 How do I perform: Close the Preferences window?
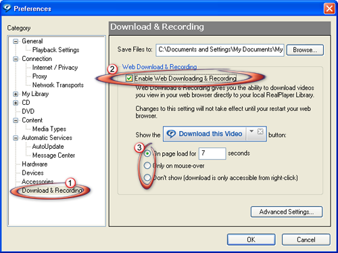click(329, 9)
